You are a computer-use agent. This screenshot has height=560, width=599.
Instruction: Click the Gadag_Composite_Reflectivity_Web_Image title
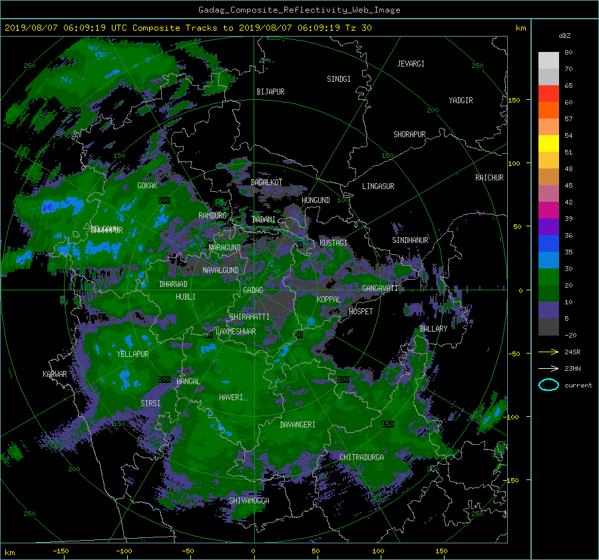pyautogui.click(x=299, y=10)
